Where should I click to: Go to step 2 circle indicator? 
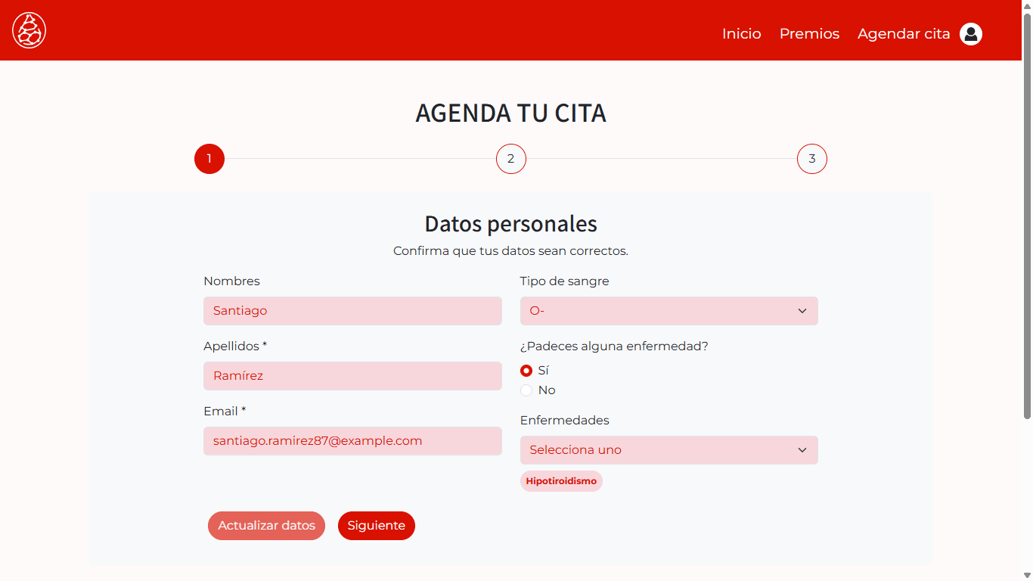(510, 159)
